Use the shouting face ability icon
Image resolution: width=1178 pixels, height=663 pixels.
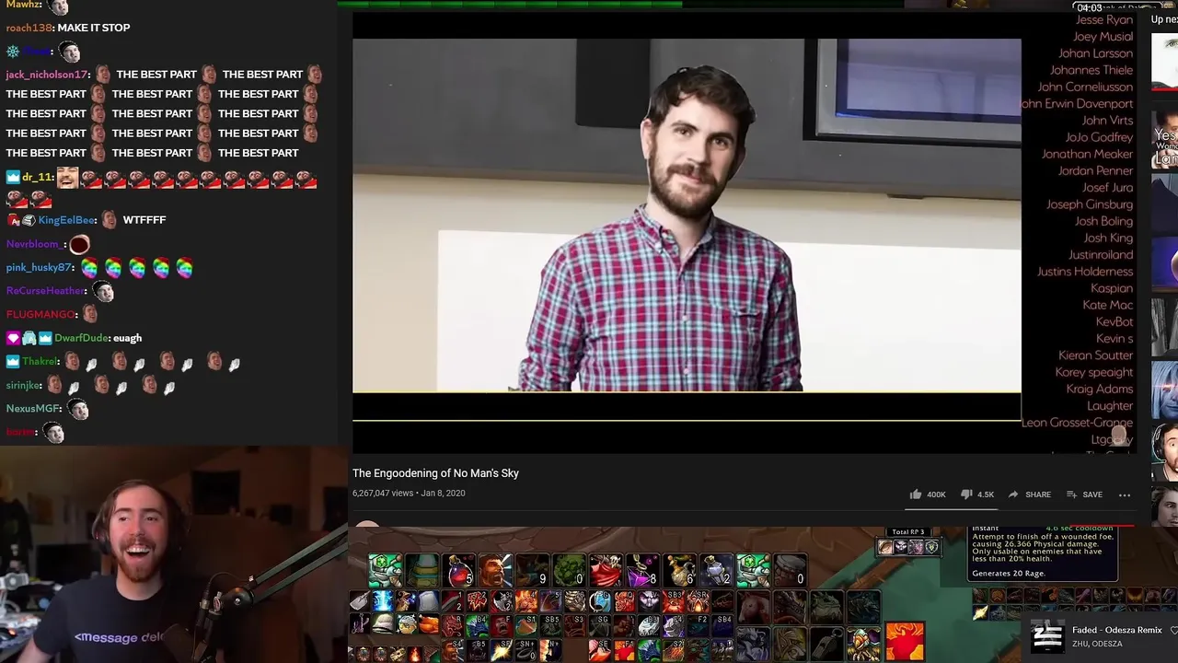click(496, 570)
